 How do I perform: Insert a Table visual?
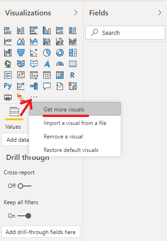47,75
